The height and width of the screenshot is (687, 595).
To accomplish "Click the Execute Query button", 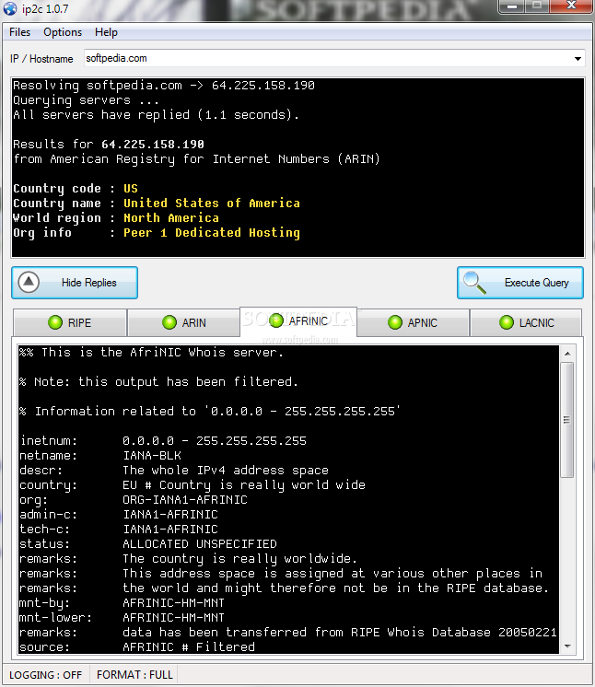I will 520,283.
